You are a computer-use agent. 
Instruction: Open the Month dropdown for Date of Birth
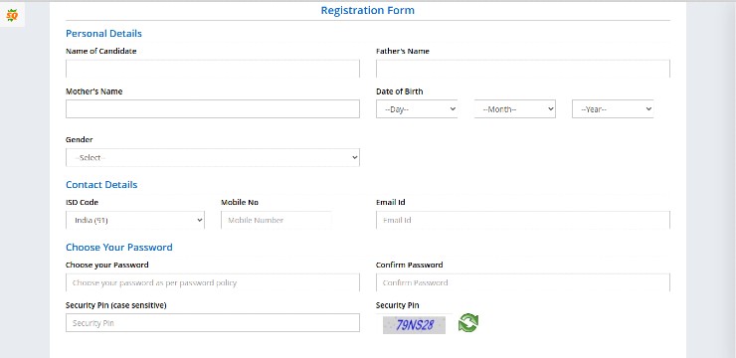(x=515, y=108)
